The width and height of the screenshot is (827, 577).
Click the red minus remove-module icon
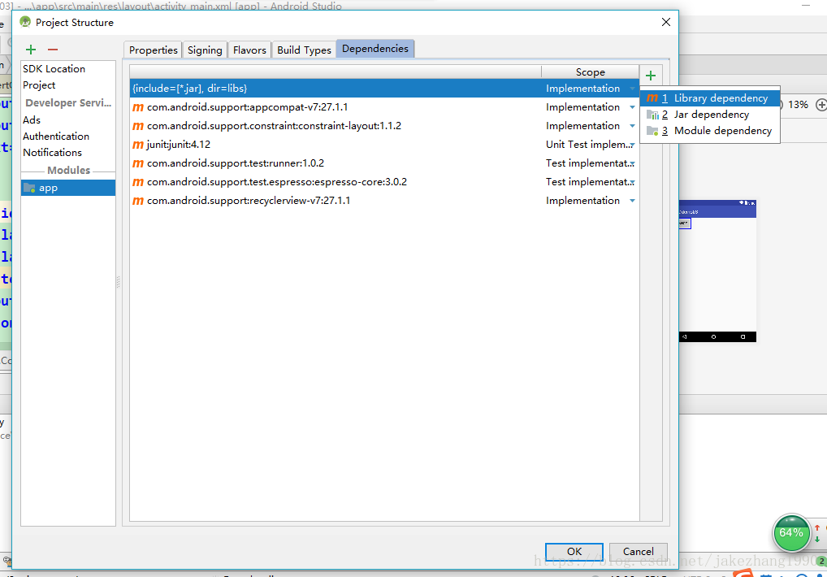pyautogui.click(x=52, y=50)
